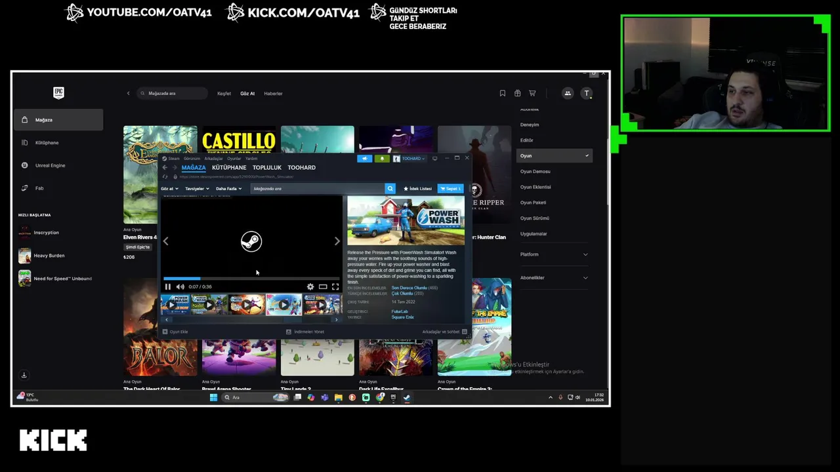Open File Explorer from taskbar
This screenshot has width=840, height=472.
(339, 397)
